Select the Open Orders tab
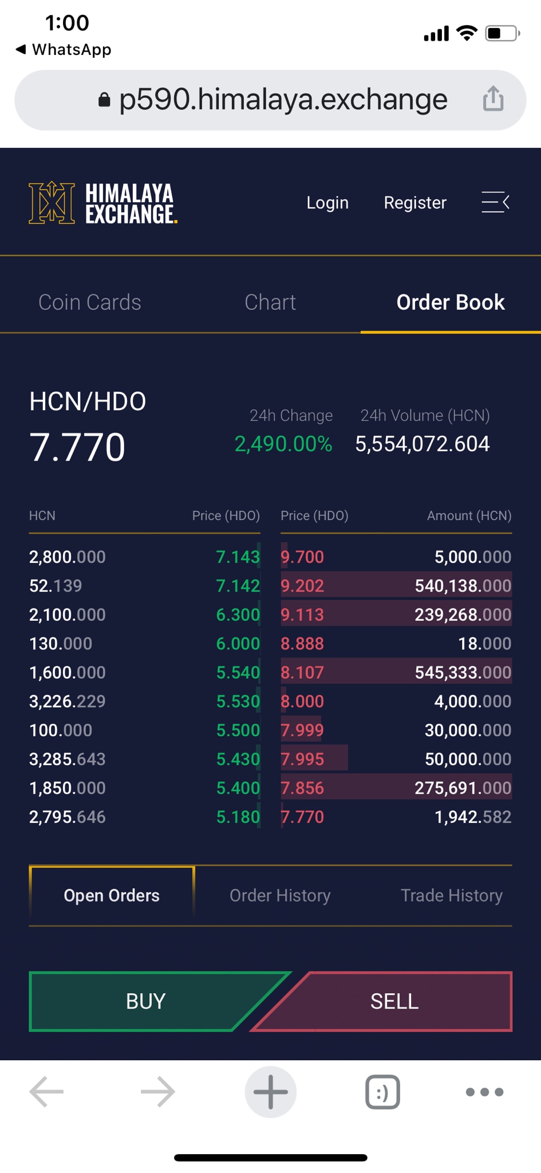541x1173 pixels. (112, 895)
